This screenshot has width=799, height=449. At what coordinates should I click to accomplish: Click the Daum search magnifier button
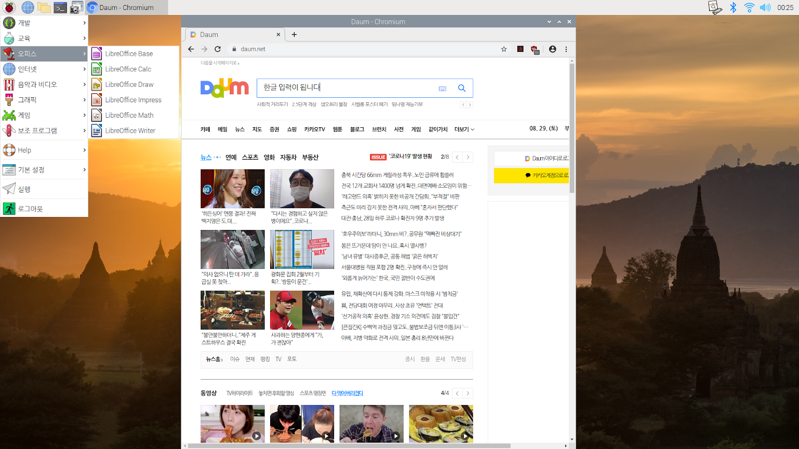[x=462, y=88]
